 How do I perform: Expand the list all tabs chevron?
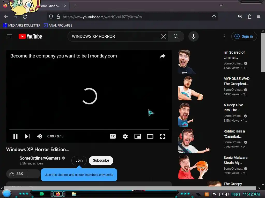[x=221, y=6]
